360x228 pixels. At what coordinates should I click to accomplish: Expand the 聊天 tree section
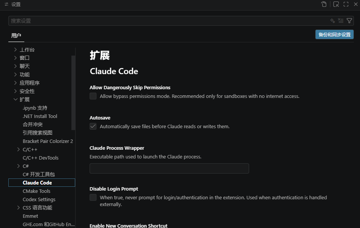pos(16,66)
